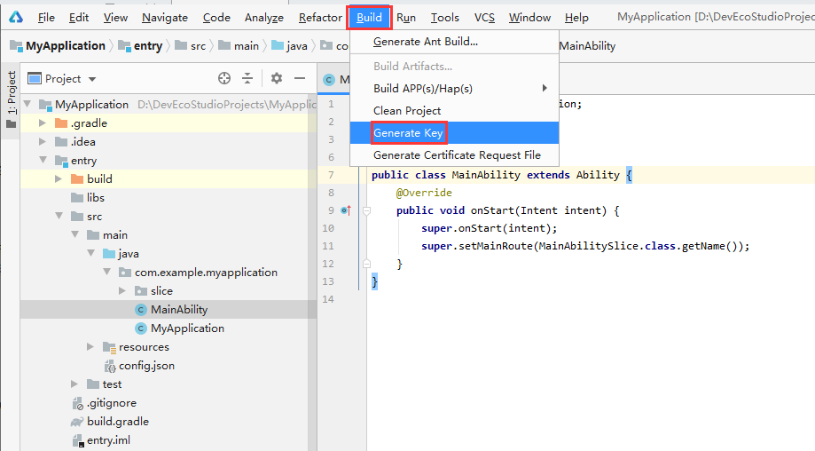
Task: Choose Clean Project from Build menu
Action: pos(454,111)
